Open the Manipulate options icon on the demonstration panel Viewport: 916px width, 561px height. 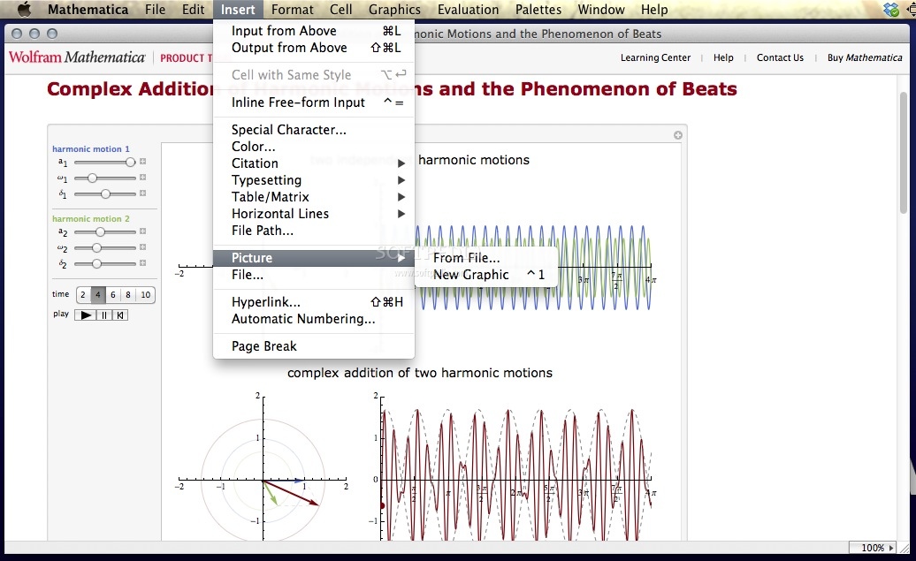tap(677, 134)
